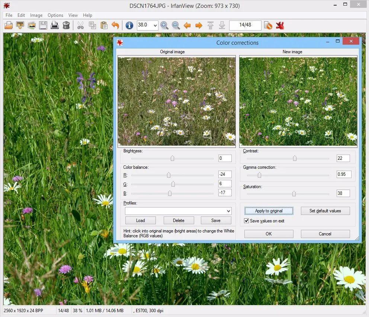Copy the image to clipboard

[92, 25]
